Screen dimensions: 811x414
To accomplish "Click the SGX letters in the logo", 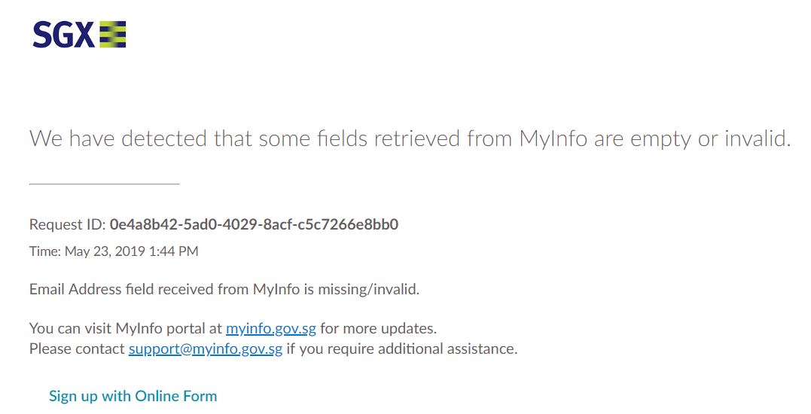I will tap(63, 35).
